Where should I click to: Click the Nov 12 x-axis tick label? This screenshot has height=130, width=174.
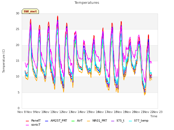[58, 112]
